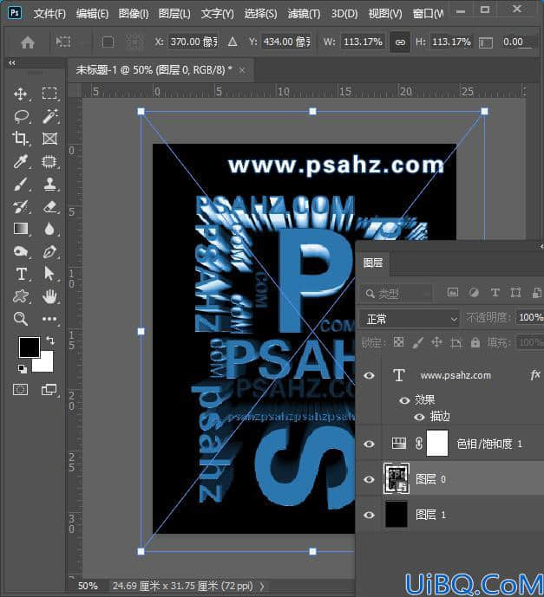Open the 编辑(E) menu
Screen dimensions: 544x597
(x=92, y=14)
